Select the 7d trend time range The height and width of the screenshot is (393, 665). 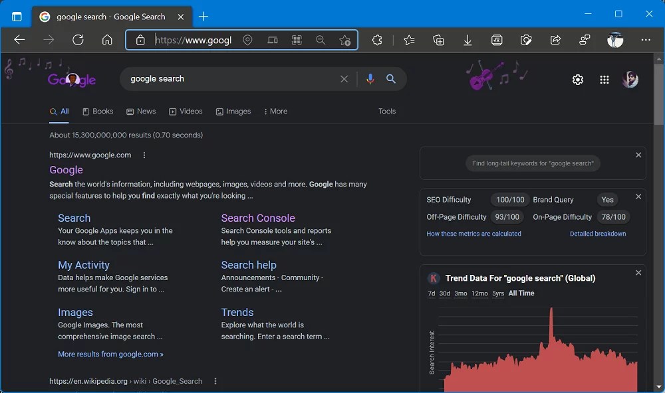click(x=432, y=293)
